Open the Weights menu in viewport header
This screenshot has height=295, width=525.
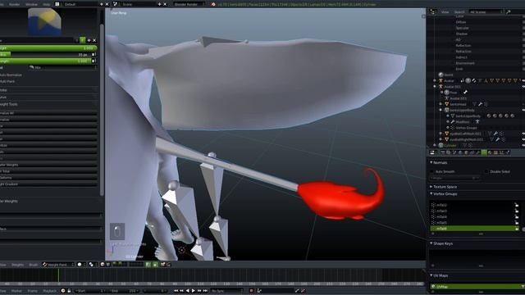click(x=17, y=265)
